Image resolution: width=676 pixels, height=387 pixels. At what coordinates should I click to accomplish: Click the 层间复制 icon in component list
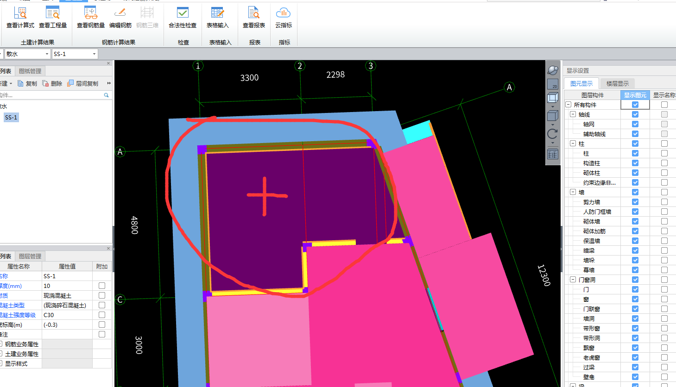[x=70, y=83]
